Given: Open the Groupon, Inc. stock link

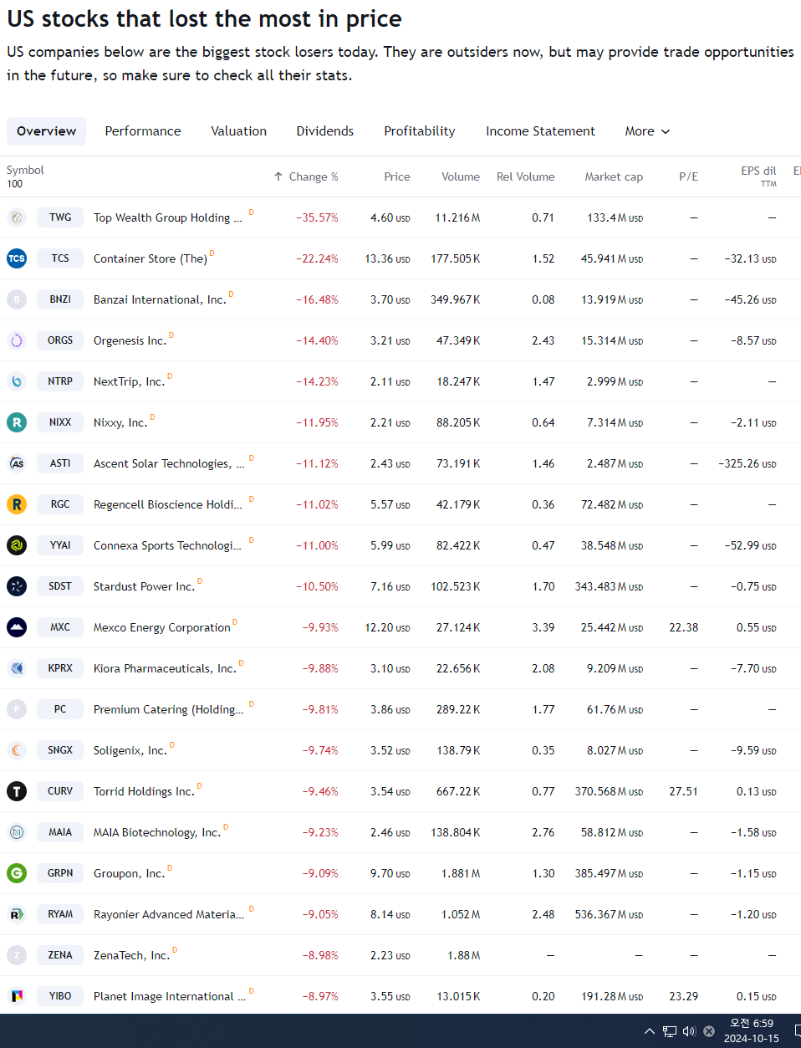Looking at the screenshot, I should click(130, 873).
